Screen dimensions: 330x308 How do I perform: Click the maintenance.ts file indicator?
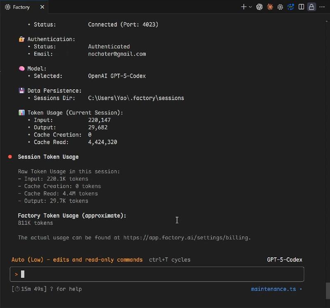274,289
